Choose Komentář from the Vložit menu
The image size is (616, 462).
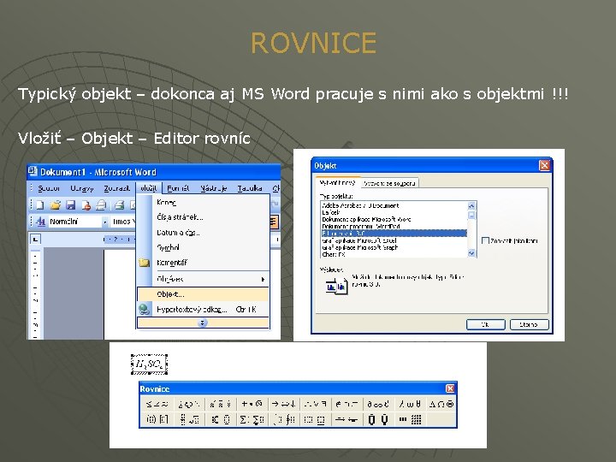(x=203, y=263)
